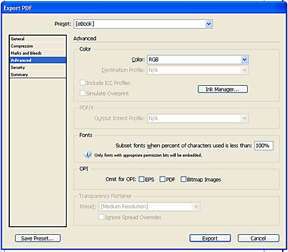Enable the EPS checkbox for OPI
The image size is (288, 252).
142,180
